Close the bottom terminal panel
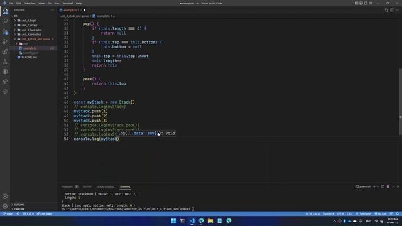This screenshot has width=402, height=226. tap(398, 186)
